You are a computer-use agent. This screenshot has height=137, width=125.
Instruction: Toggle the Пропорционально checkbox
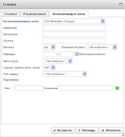pos(77,54)
